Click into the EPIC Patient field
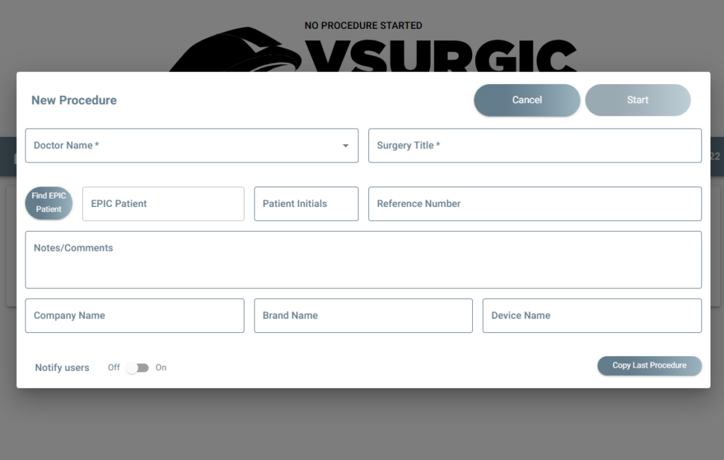Screen dimensions: 724x460 163,204
